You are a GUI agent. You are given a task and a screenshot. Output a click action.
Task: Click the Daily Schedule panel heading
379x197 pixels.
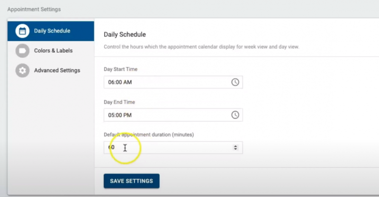pos(125,35)
